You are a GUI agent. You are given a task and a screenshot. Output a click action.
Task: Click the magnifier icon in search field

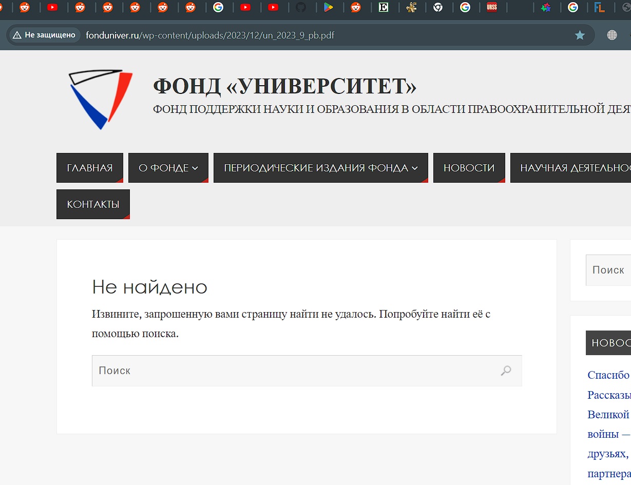[506, 371]
